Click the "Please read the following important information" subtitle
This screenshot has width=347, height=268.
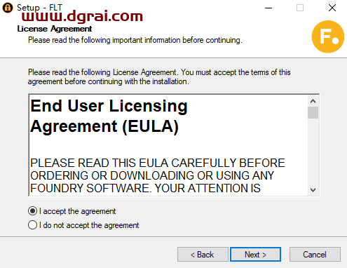pos(135,40)
